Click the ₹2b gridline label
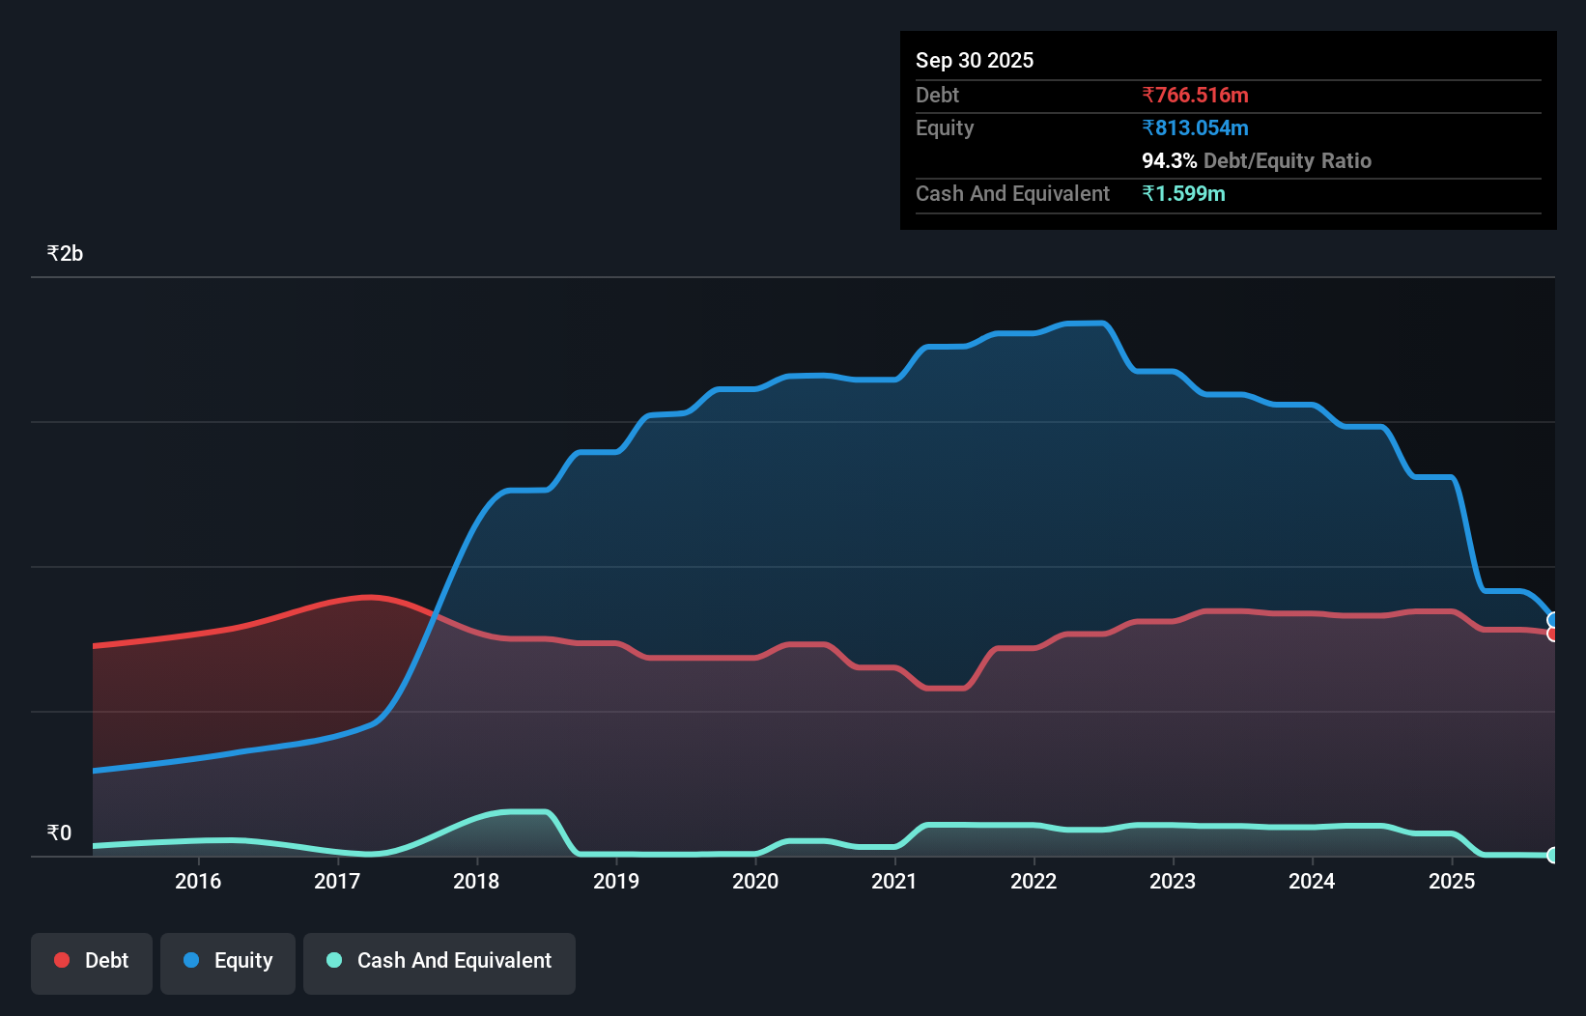The image size is (1586, 1016). [x=65, y=252]
